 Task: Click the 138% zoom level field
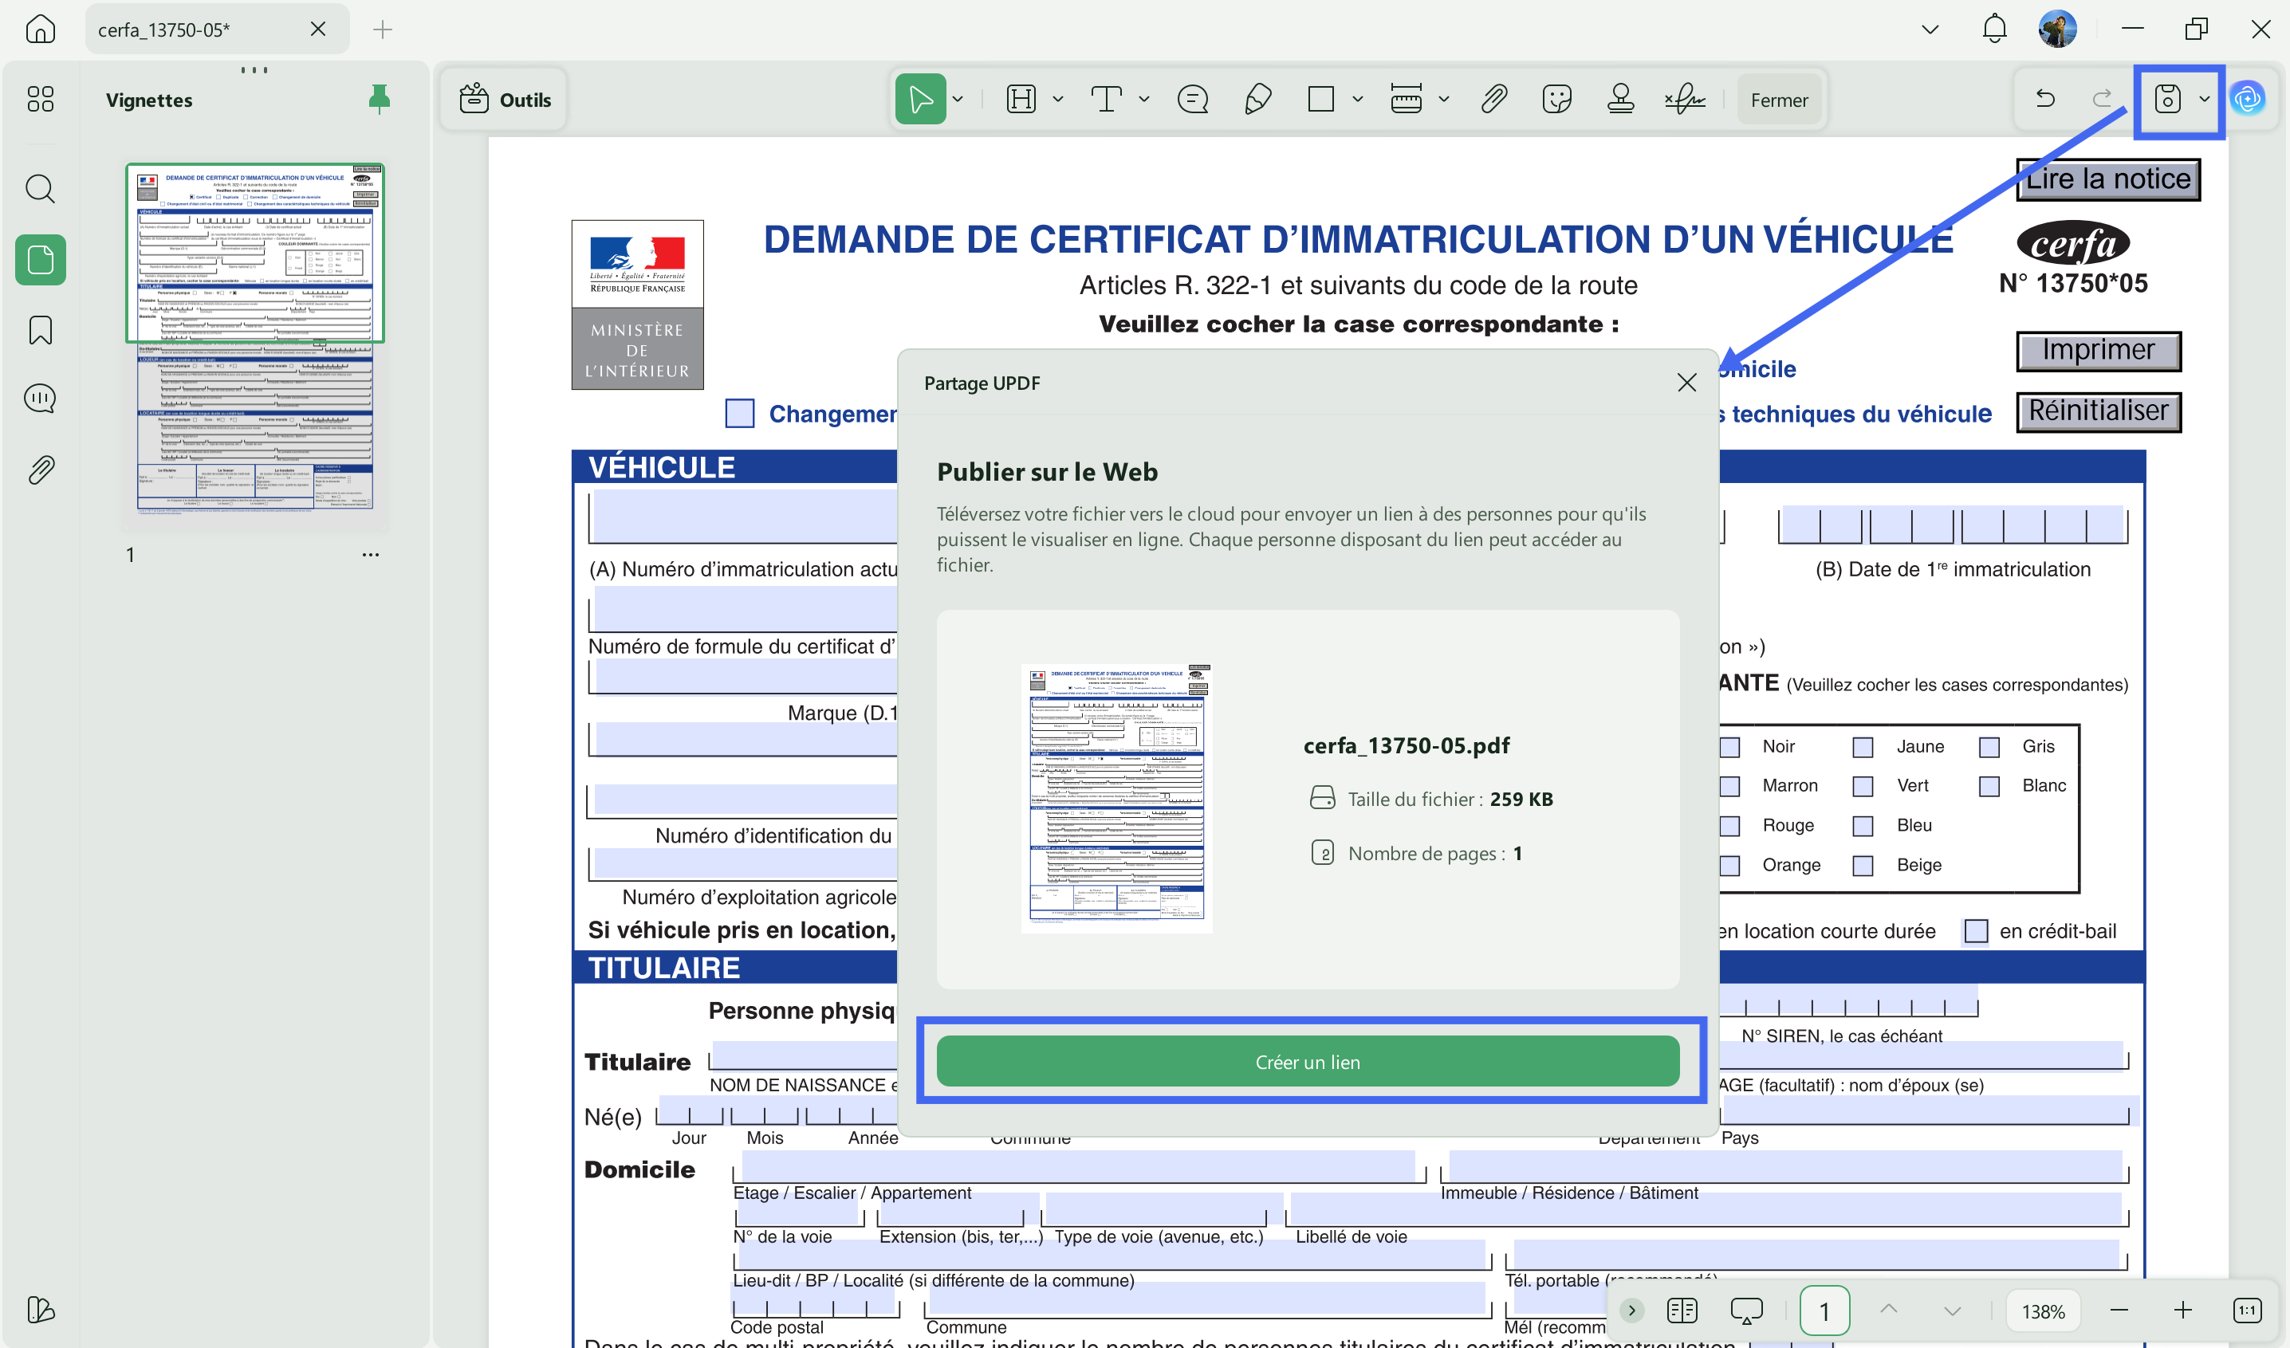click(2043, 1311)
